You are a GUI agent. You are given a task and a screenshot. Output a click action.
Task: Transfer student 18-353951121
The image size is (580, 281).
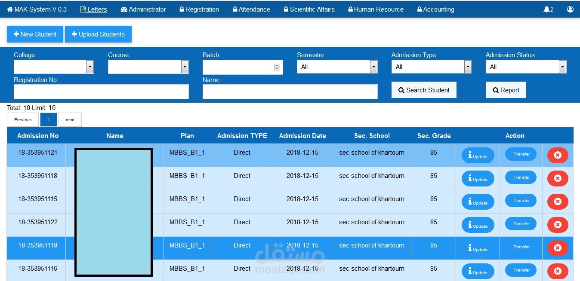(x=521, y=154)
